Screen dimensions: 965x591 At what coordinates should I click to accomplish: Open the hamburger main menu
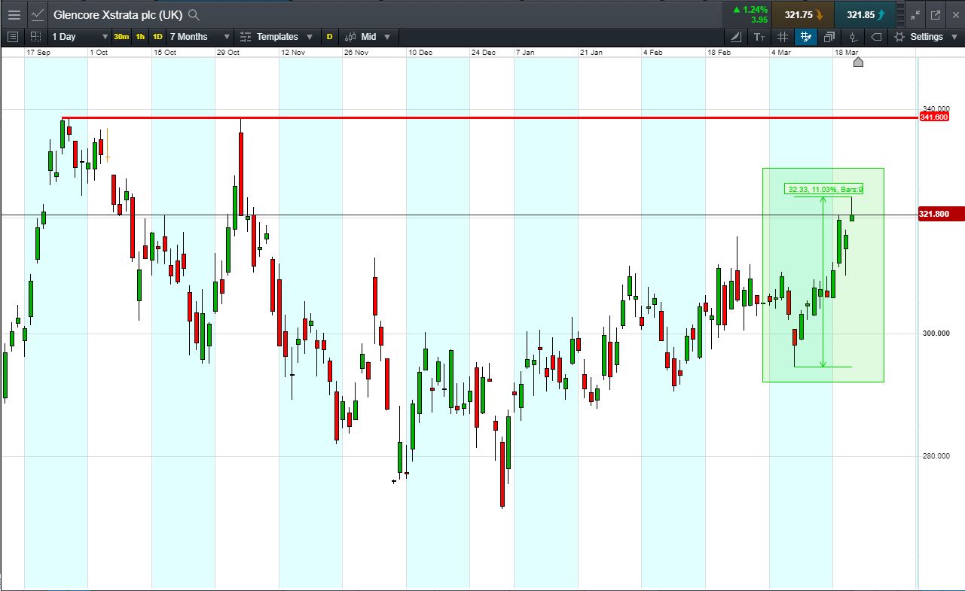click(x=14, y=14)
